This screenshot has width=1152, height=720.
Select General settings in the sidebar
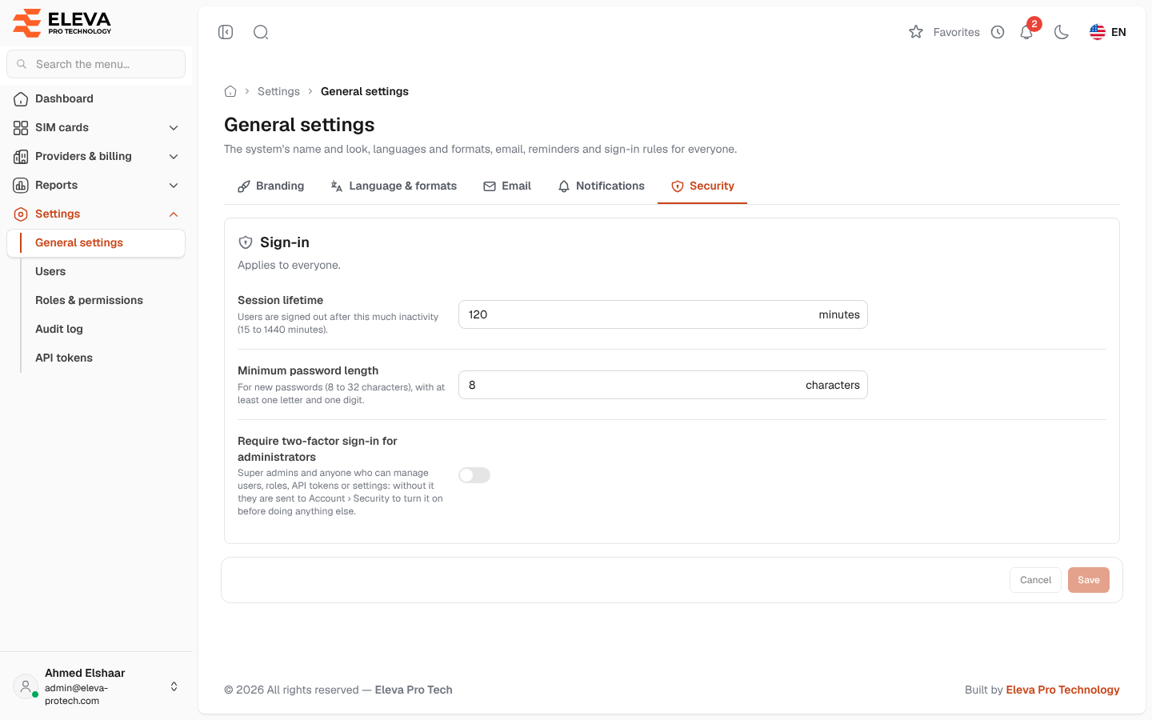(96, 243)
